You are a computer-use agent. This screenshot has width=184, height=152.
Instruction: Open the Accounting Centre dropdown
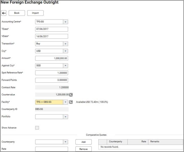(65, 22)
